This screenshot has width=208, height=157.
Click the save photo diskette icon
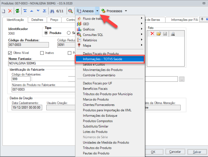[x=165, y=34]
